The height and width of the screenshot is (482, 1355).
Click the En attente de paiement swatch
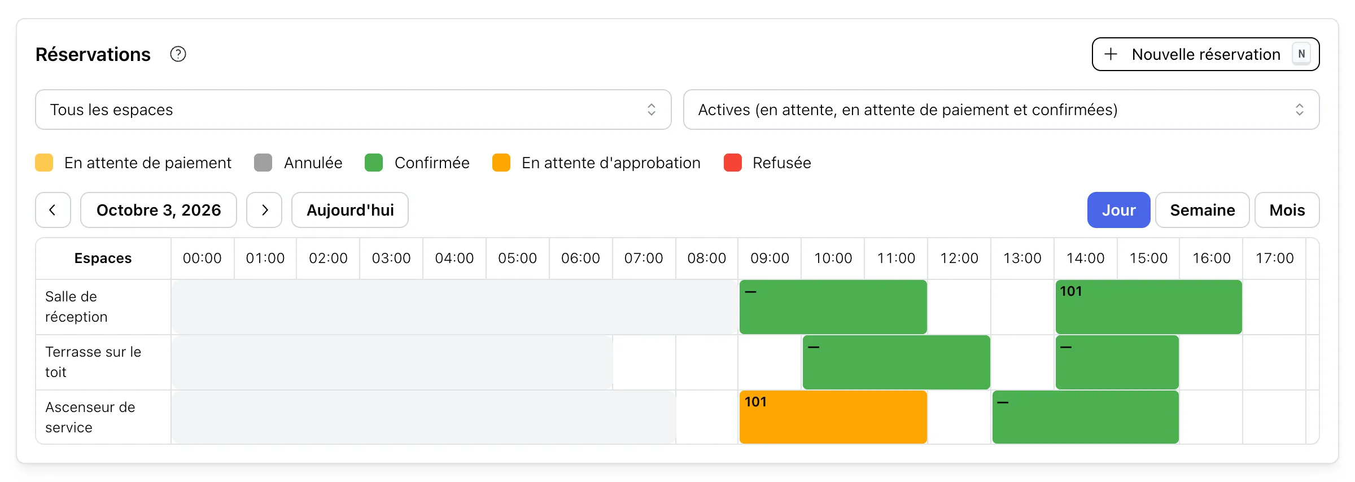[44, 163]
